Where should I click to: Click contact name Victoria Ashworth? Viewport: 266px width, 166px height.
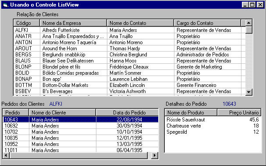[x=128, y=91]
